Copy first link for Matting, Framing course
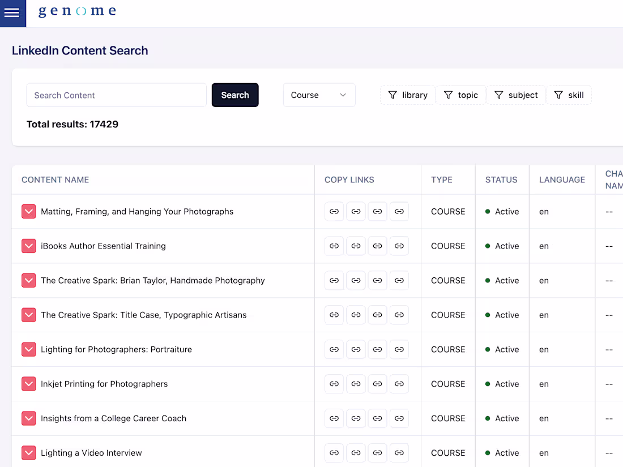The image size is (623, 467). point(334,212)
